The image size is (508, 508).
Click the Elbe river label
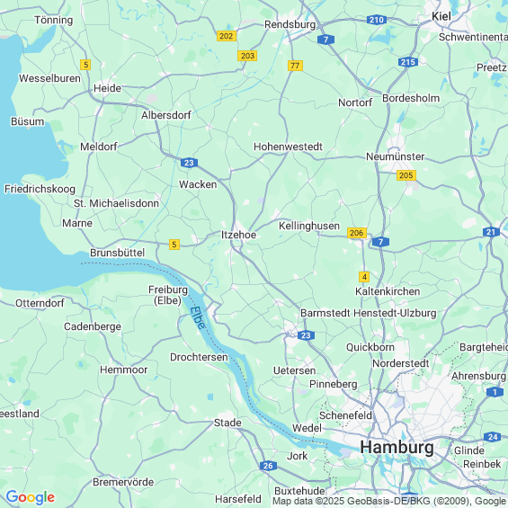[x=198, y=317]
